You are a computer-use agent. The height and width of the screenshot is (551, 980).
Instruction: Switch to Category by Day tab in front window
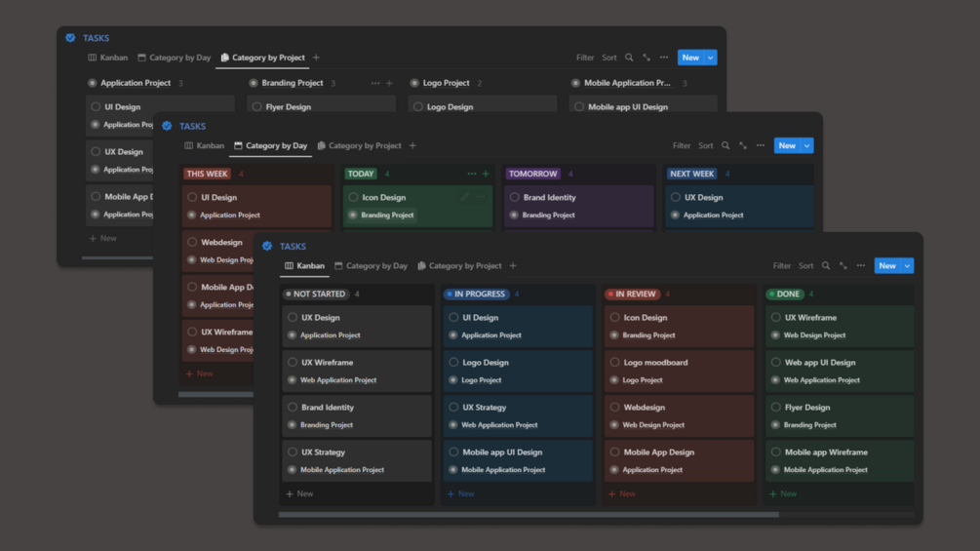pyautogui.click(x=371, y=265)
